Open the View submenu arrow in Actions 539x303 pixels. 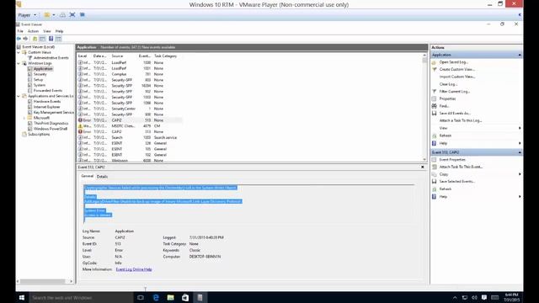point(520,128)
